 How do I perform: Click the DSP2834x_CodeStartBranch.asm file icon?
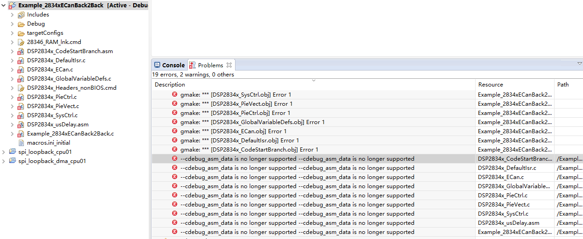(x=21, y=51)
